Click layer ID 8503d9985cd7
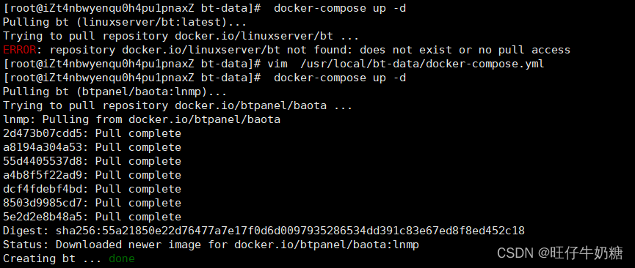This screenshot has width=635, height=268. [43, 203]
